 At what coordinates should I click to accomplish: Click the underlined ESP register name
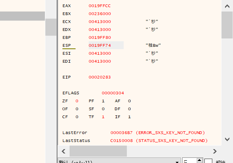coord(66,46)
